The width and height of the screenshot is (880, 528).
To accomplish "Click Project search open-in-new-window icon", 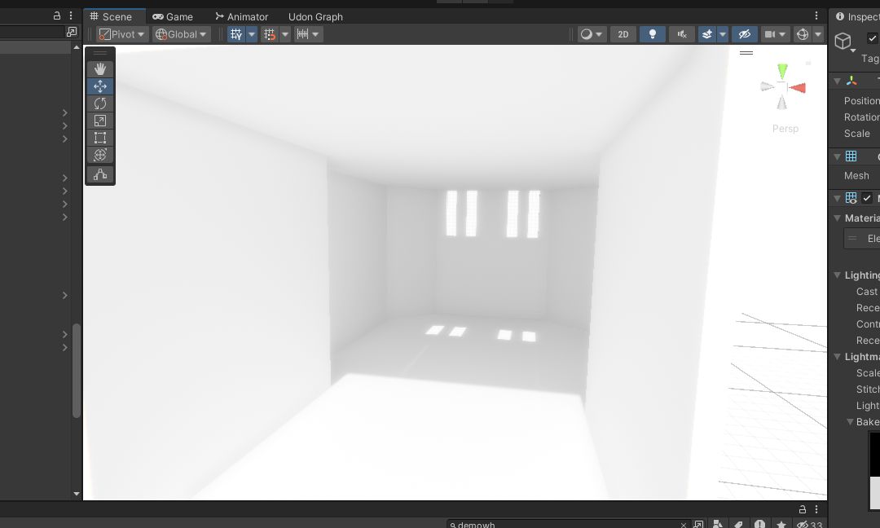I will (x=698, y=525).
